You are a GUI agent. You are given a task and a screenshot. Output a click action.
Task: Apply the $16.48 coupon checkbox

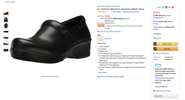(106, 26)
